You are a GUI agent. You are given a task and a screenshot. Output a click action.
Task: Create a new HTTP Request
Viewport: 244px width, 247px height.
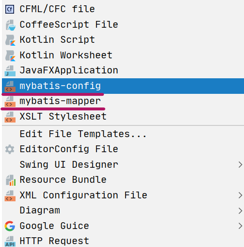pos(123,241)
